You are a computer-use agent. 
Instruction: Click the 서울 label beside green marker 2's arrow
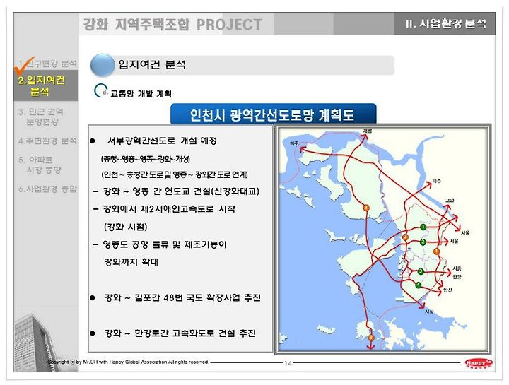[x=454, y=242]
